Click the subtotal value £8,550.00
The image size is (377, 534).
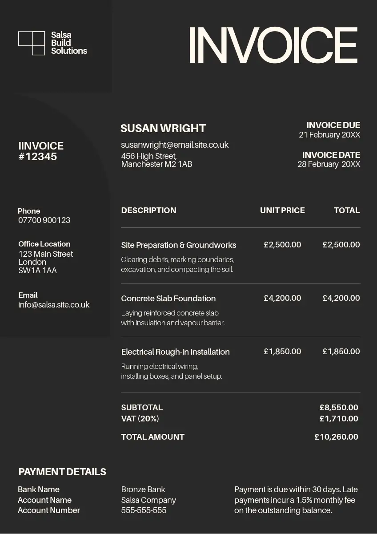[339, 408]
